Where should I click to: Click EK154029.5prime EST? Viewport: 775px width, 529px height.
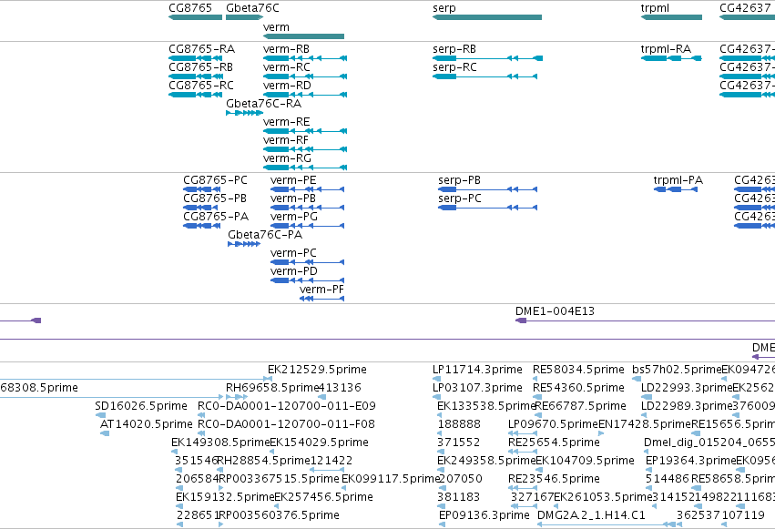pos(272,452)
